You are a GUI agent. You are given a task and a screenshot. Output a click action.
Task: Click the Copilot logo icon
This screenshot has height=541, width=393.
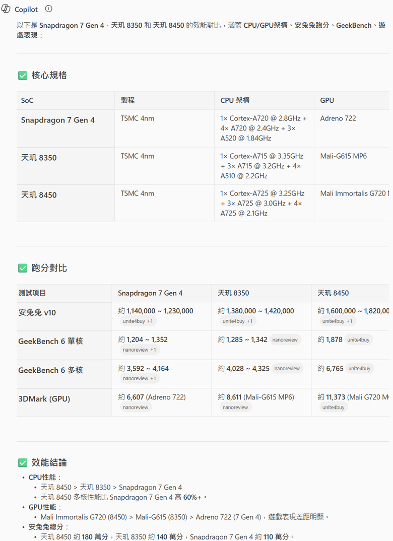point(6,9)
